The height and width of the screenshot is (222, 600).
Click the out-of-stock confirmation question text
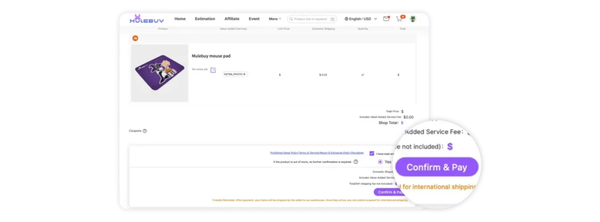[312, 162]
